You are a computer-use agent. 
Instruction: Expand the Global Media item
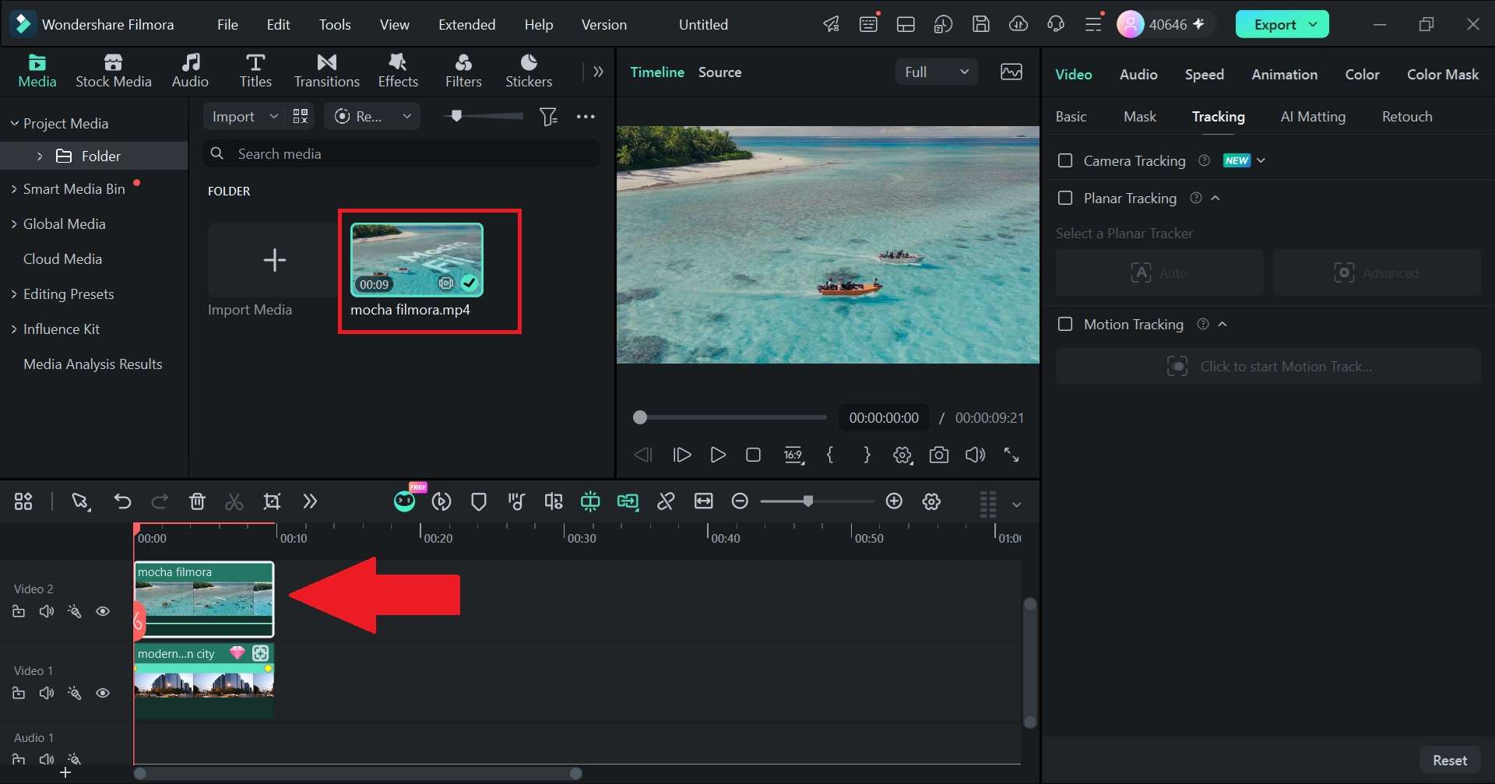tap(13, 224)
